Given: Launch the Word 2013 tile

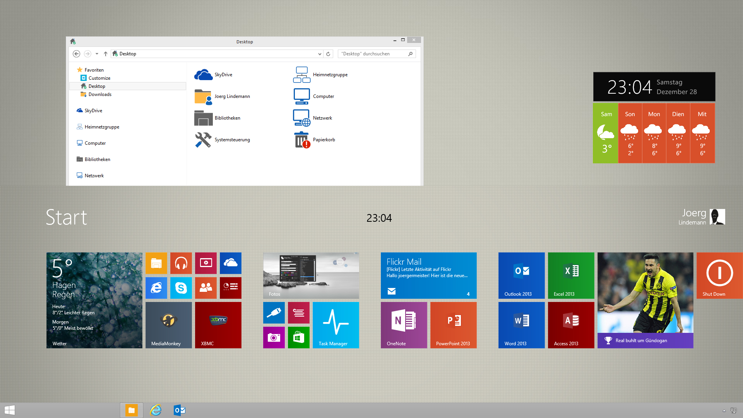Looking at the screenshot, I should [x=522, y=325].
